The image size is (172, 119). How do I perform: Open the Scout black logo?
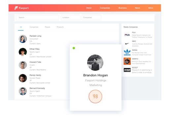tap(127, 70)
